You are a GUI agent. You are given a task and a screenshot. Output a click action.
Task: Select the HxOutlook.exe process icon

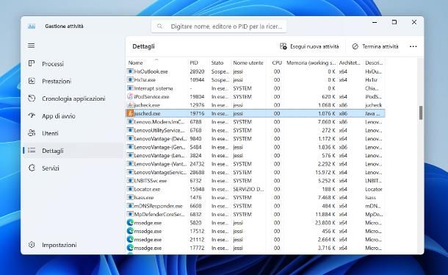pos(130,71)
